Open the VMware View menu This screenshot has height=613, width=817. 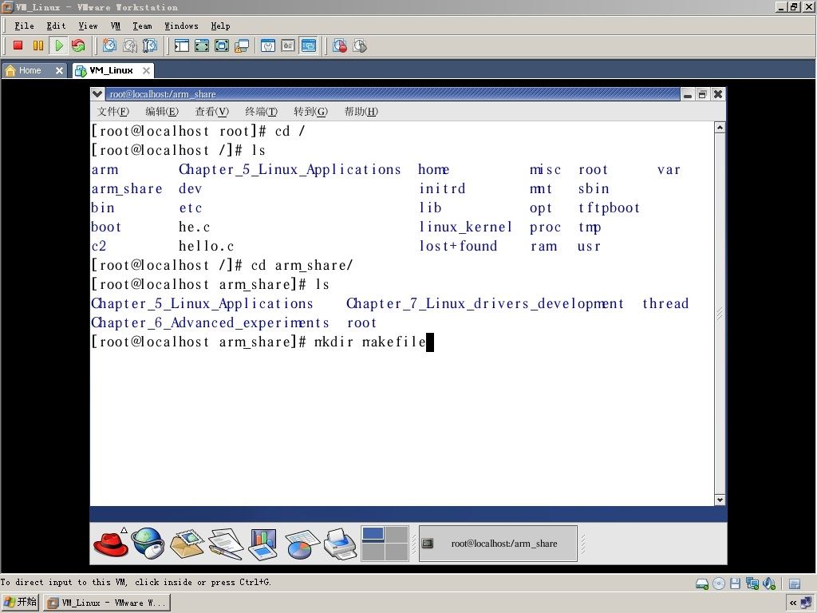coord(88,26)
